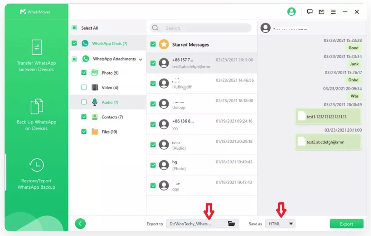The height and width of the screenshot is (236, 371).
Task: Collapse the WhatsApp Attachments chevron
Action: (140, 59)
